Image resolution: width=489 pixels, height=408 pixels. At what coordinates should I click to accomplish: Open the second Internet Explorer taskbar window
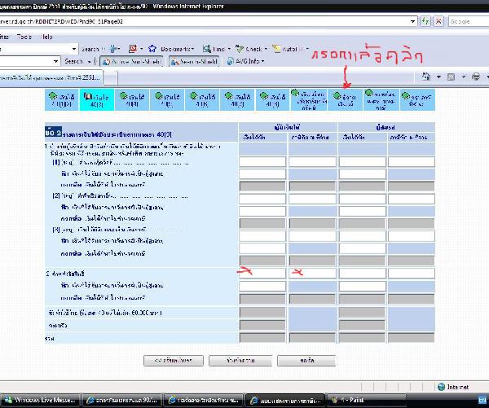(x=203, y=400)
